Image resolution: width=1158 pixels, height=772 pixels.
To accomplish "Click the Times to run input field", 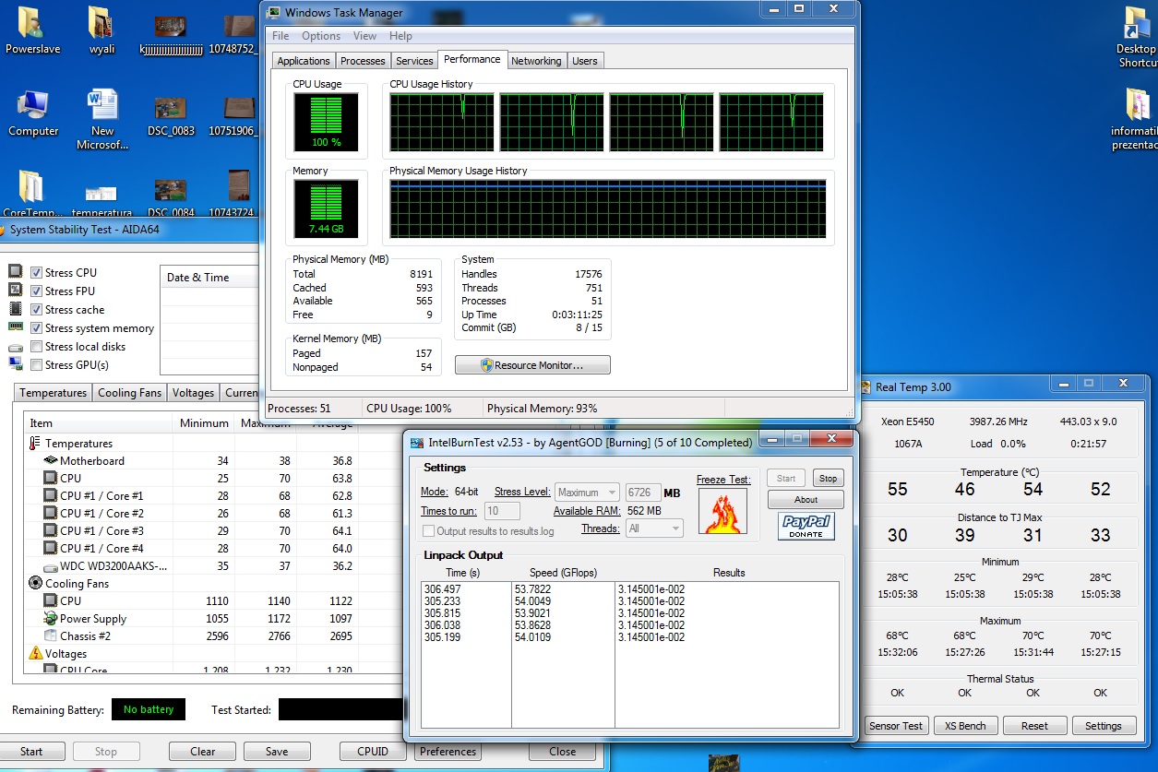I will 502,511.
